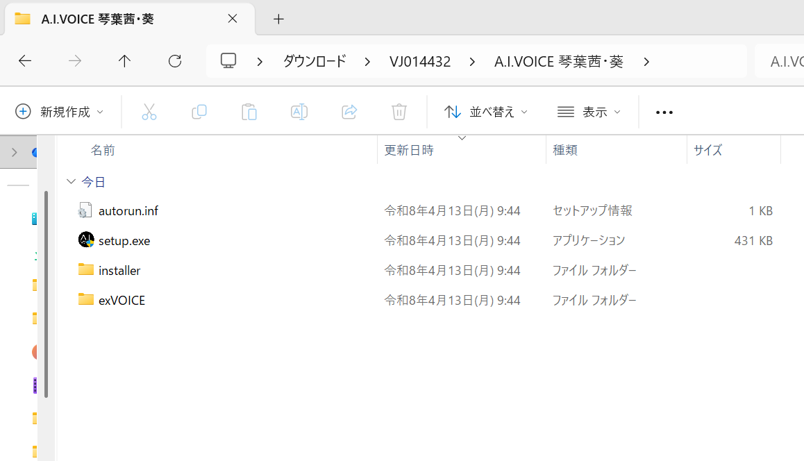The height and width of the screenshot is (461, 804).
Task: Select the exVOICE folder
Action: point(122,300)
